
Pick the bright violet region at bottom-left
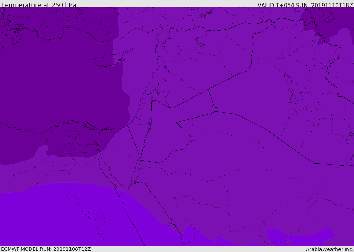pyautogui.click(x=52, y=218)
